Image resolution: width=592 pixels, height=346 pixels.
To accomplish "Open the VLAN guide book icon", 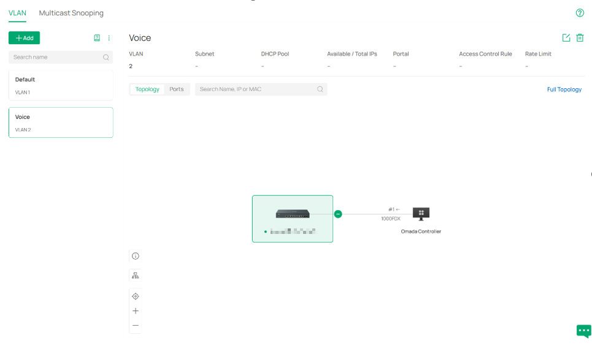I will click(x=97, y=38).
